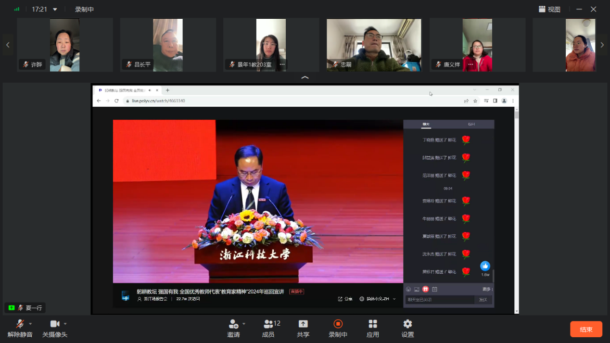Click the image upload icon in chat
The width and height of the screenshot is (610, 343).
(x=417, y=289)
